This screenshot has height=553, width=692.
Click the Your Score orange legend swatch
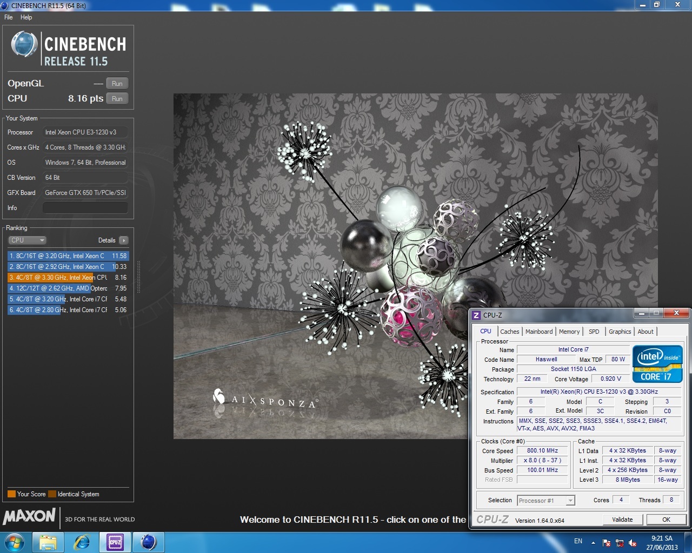(11, 494)
